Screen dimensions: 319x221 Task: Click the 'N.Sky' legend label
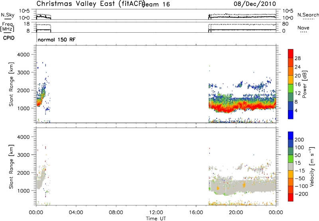coord(8,15)
